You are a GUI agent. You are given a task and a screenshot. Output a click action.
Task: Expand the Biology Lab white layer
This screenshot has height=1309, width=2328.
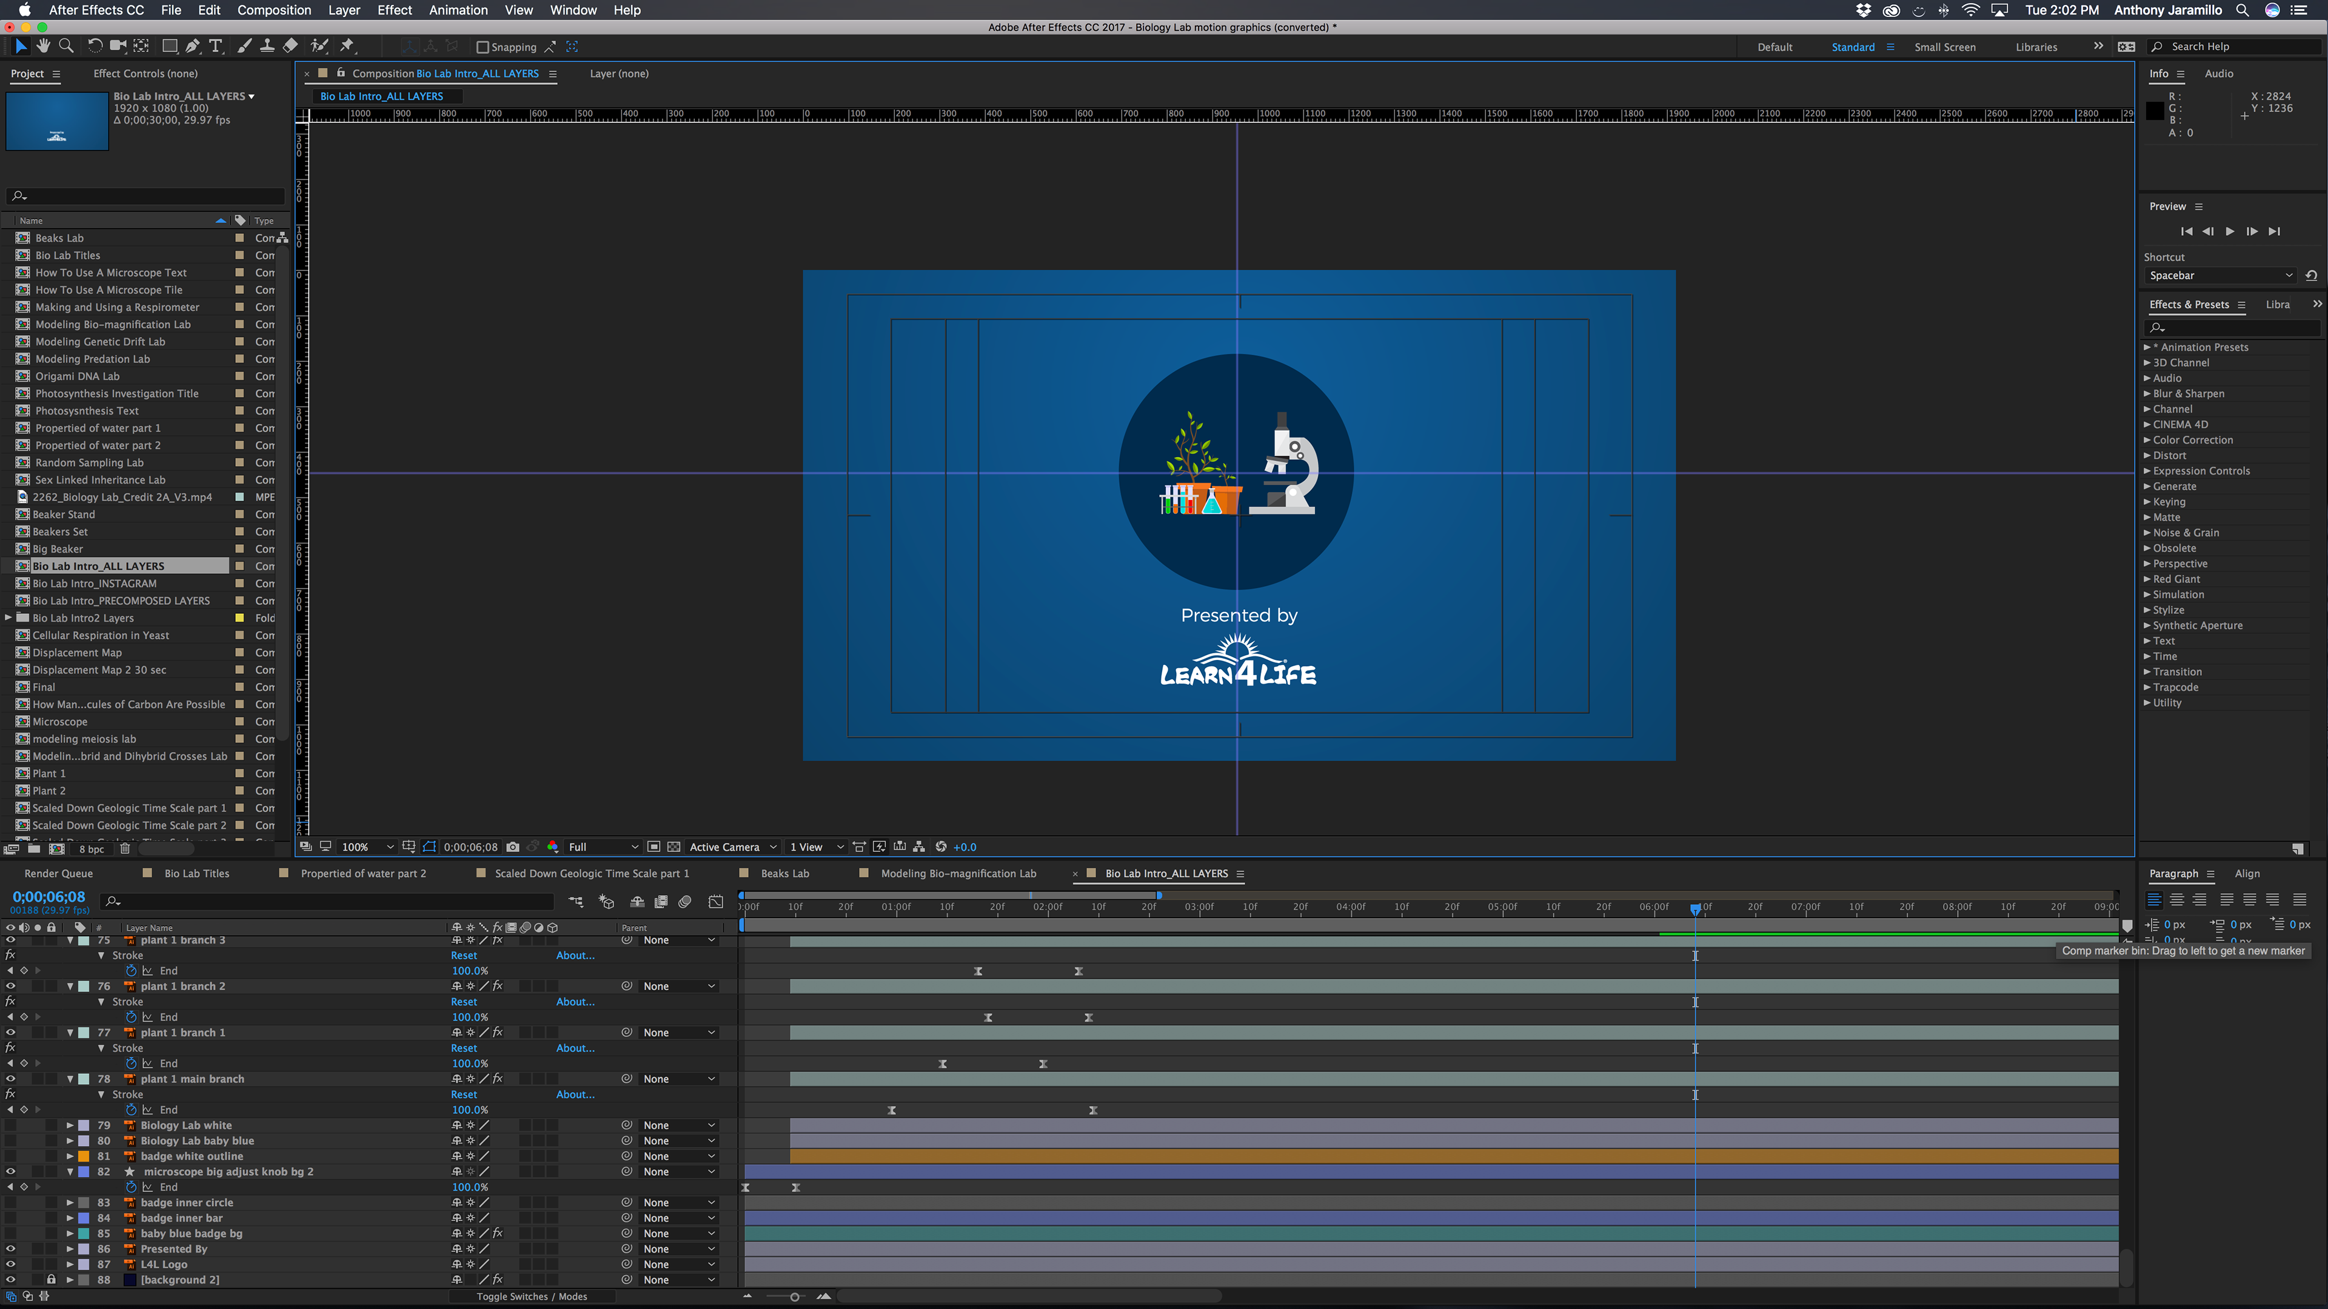(70, 1125)
